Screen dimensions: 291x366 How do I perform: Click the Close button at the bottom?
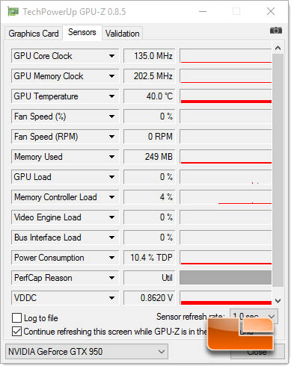click(x=257, y=352)
